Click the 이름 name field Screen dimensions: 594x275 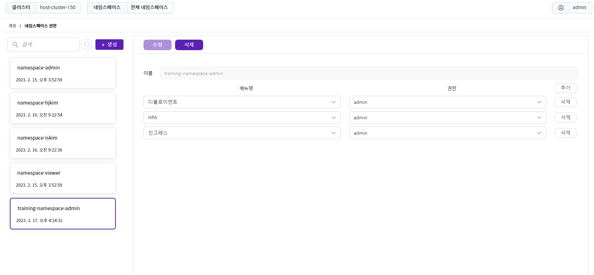click(369, 73)
